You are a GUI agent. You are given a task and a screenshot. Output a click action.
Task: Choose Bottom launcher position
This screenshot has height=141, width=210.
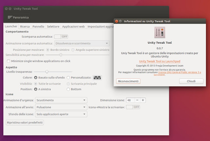[x=68, y=89]
